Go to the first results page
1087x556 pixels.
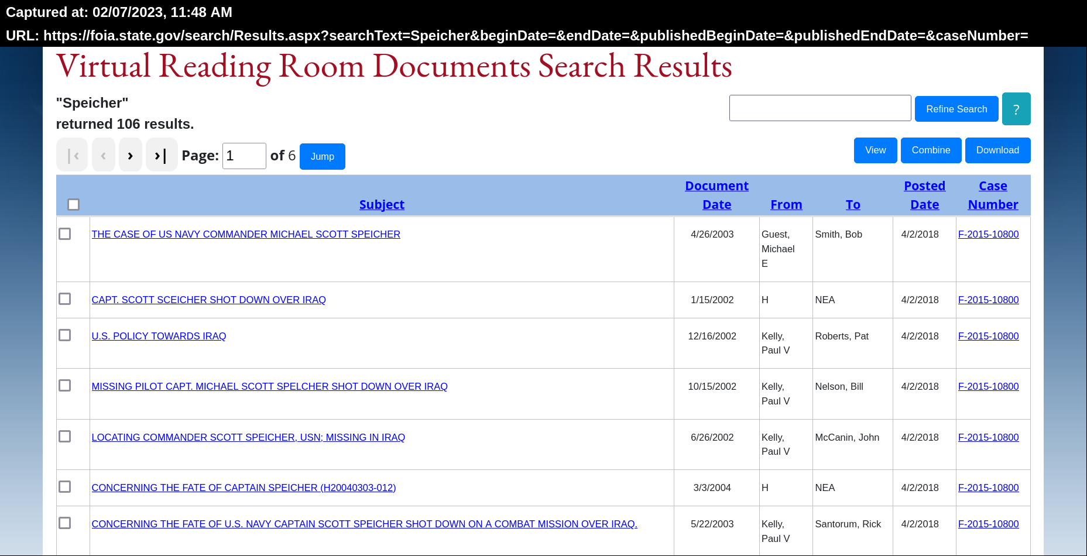point(72,155)
